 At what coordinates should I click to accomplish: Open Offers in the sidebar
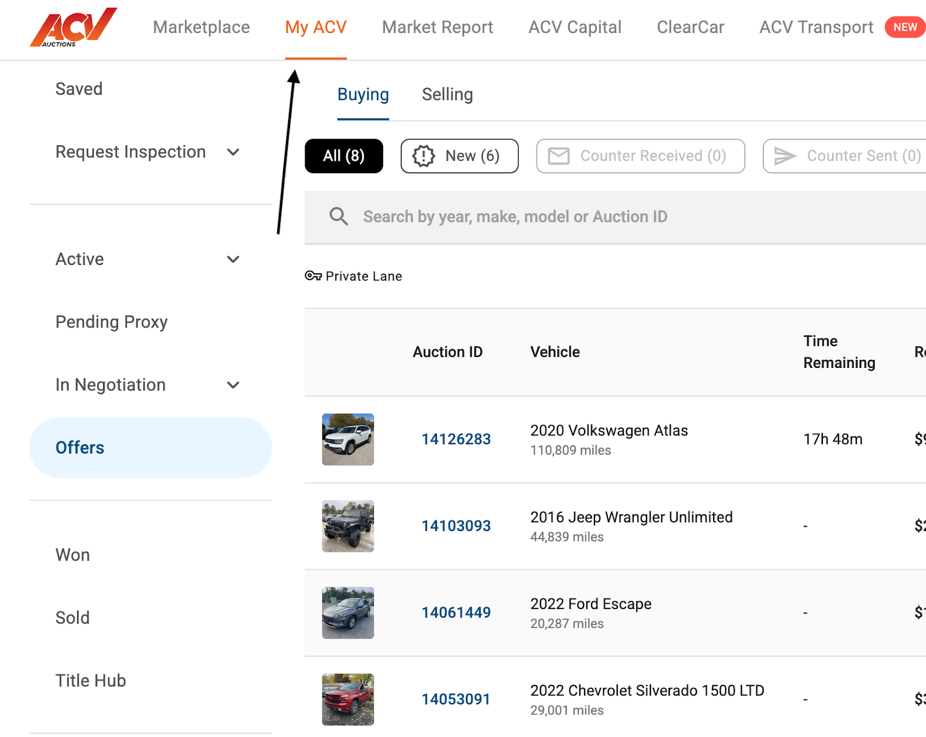pos(150,448)
